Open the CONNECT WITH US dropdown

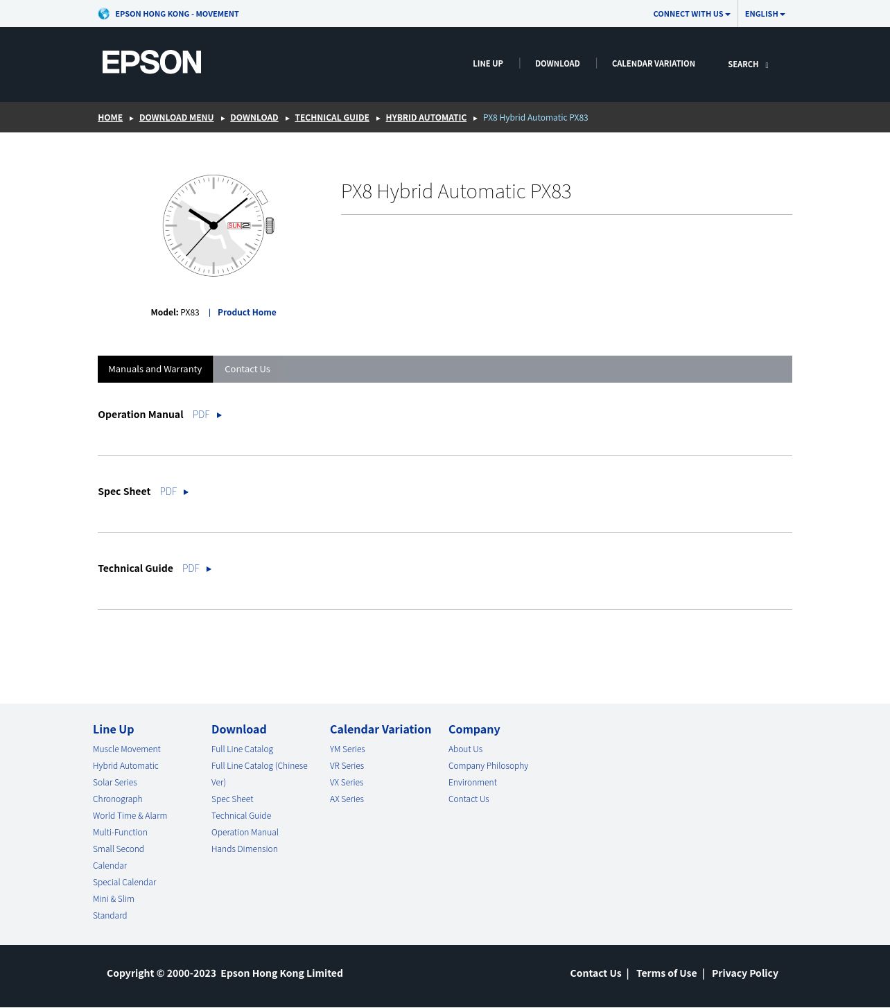coord(691,14)
